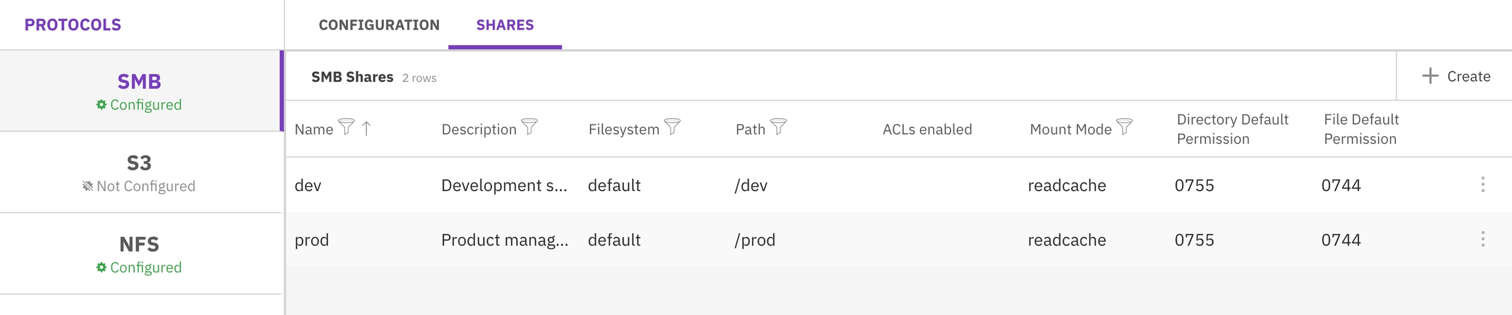Click the ACLs enabled column header

[x=927, y=129]
